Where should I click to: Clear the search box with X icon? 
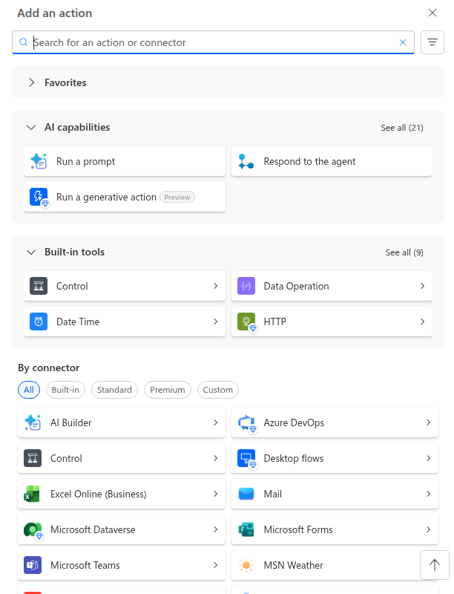point(403,42)
